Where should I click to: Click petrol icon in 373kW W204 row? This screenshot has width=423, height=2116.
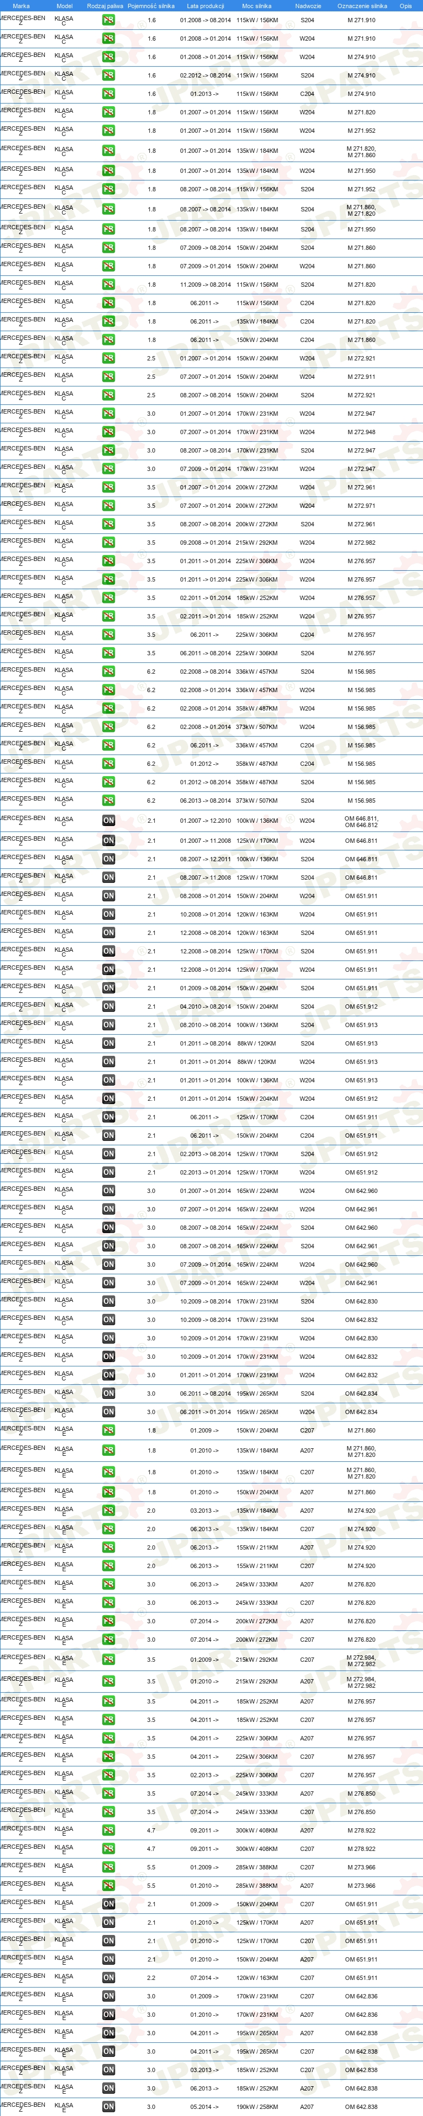[x=108, y=727]
